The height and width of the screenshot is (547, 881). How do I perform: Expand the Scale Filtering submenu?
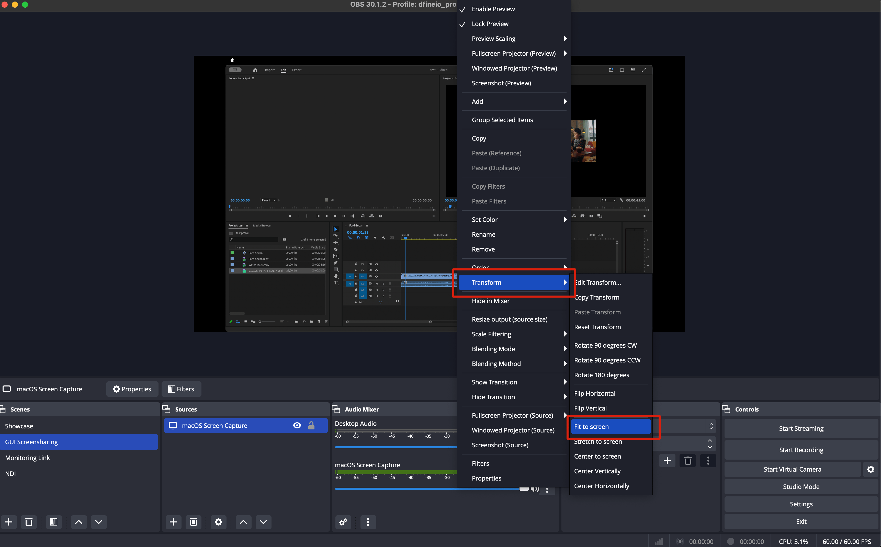coord(514,334)
